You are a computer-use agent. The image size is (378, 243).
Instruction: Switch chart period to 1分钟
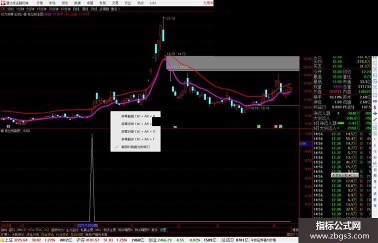tap(20, 9)
